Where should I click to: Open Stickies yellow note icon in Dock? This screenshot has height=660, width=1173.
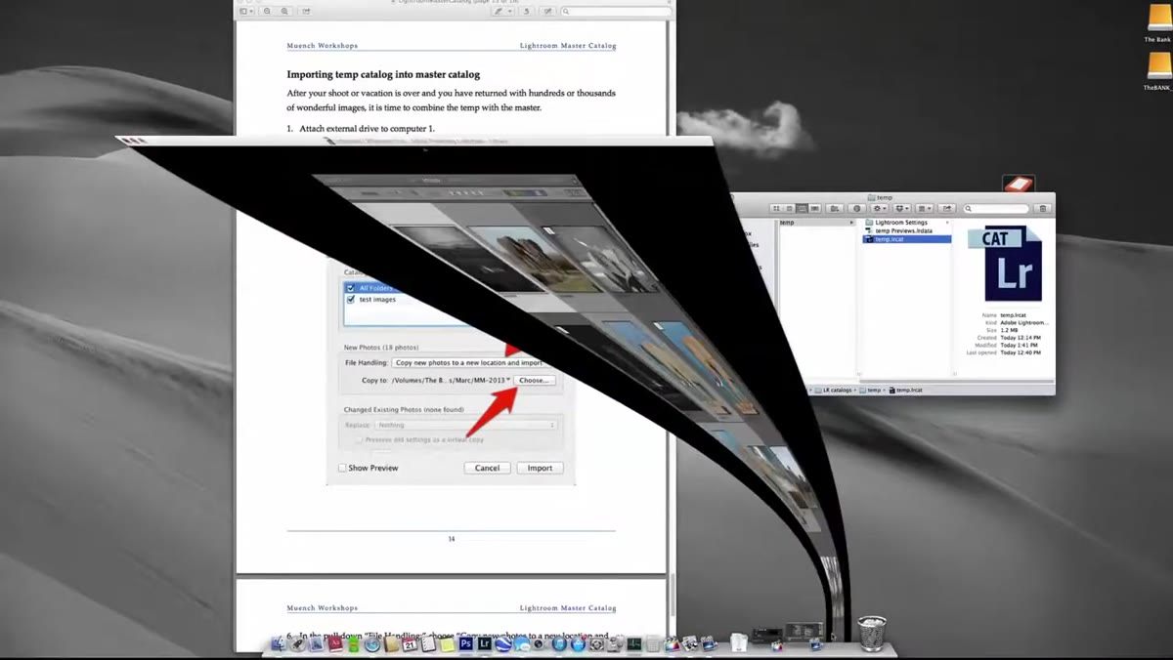click(x=447, y=643)
